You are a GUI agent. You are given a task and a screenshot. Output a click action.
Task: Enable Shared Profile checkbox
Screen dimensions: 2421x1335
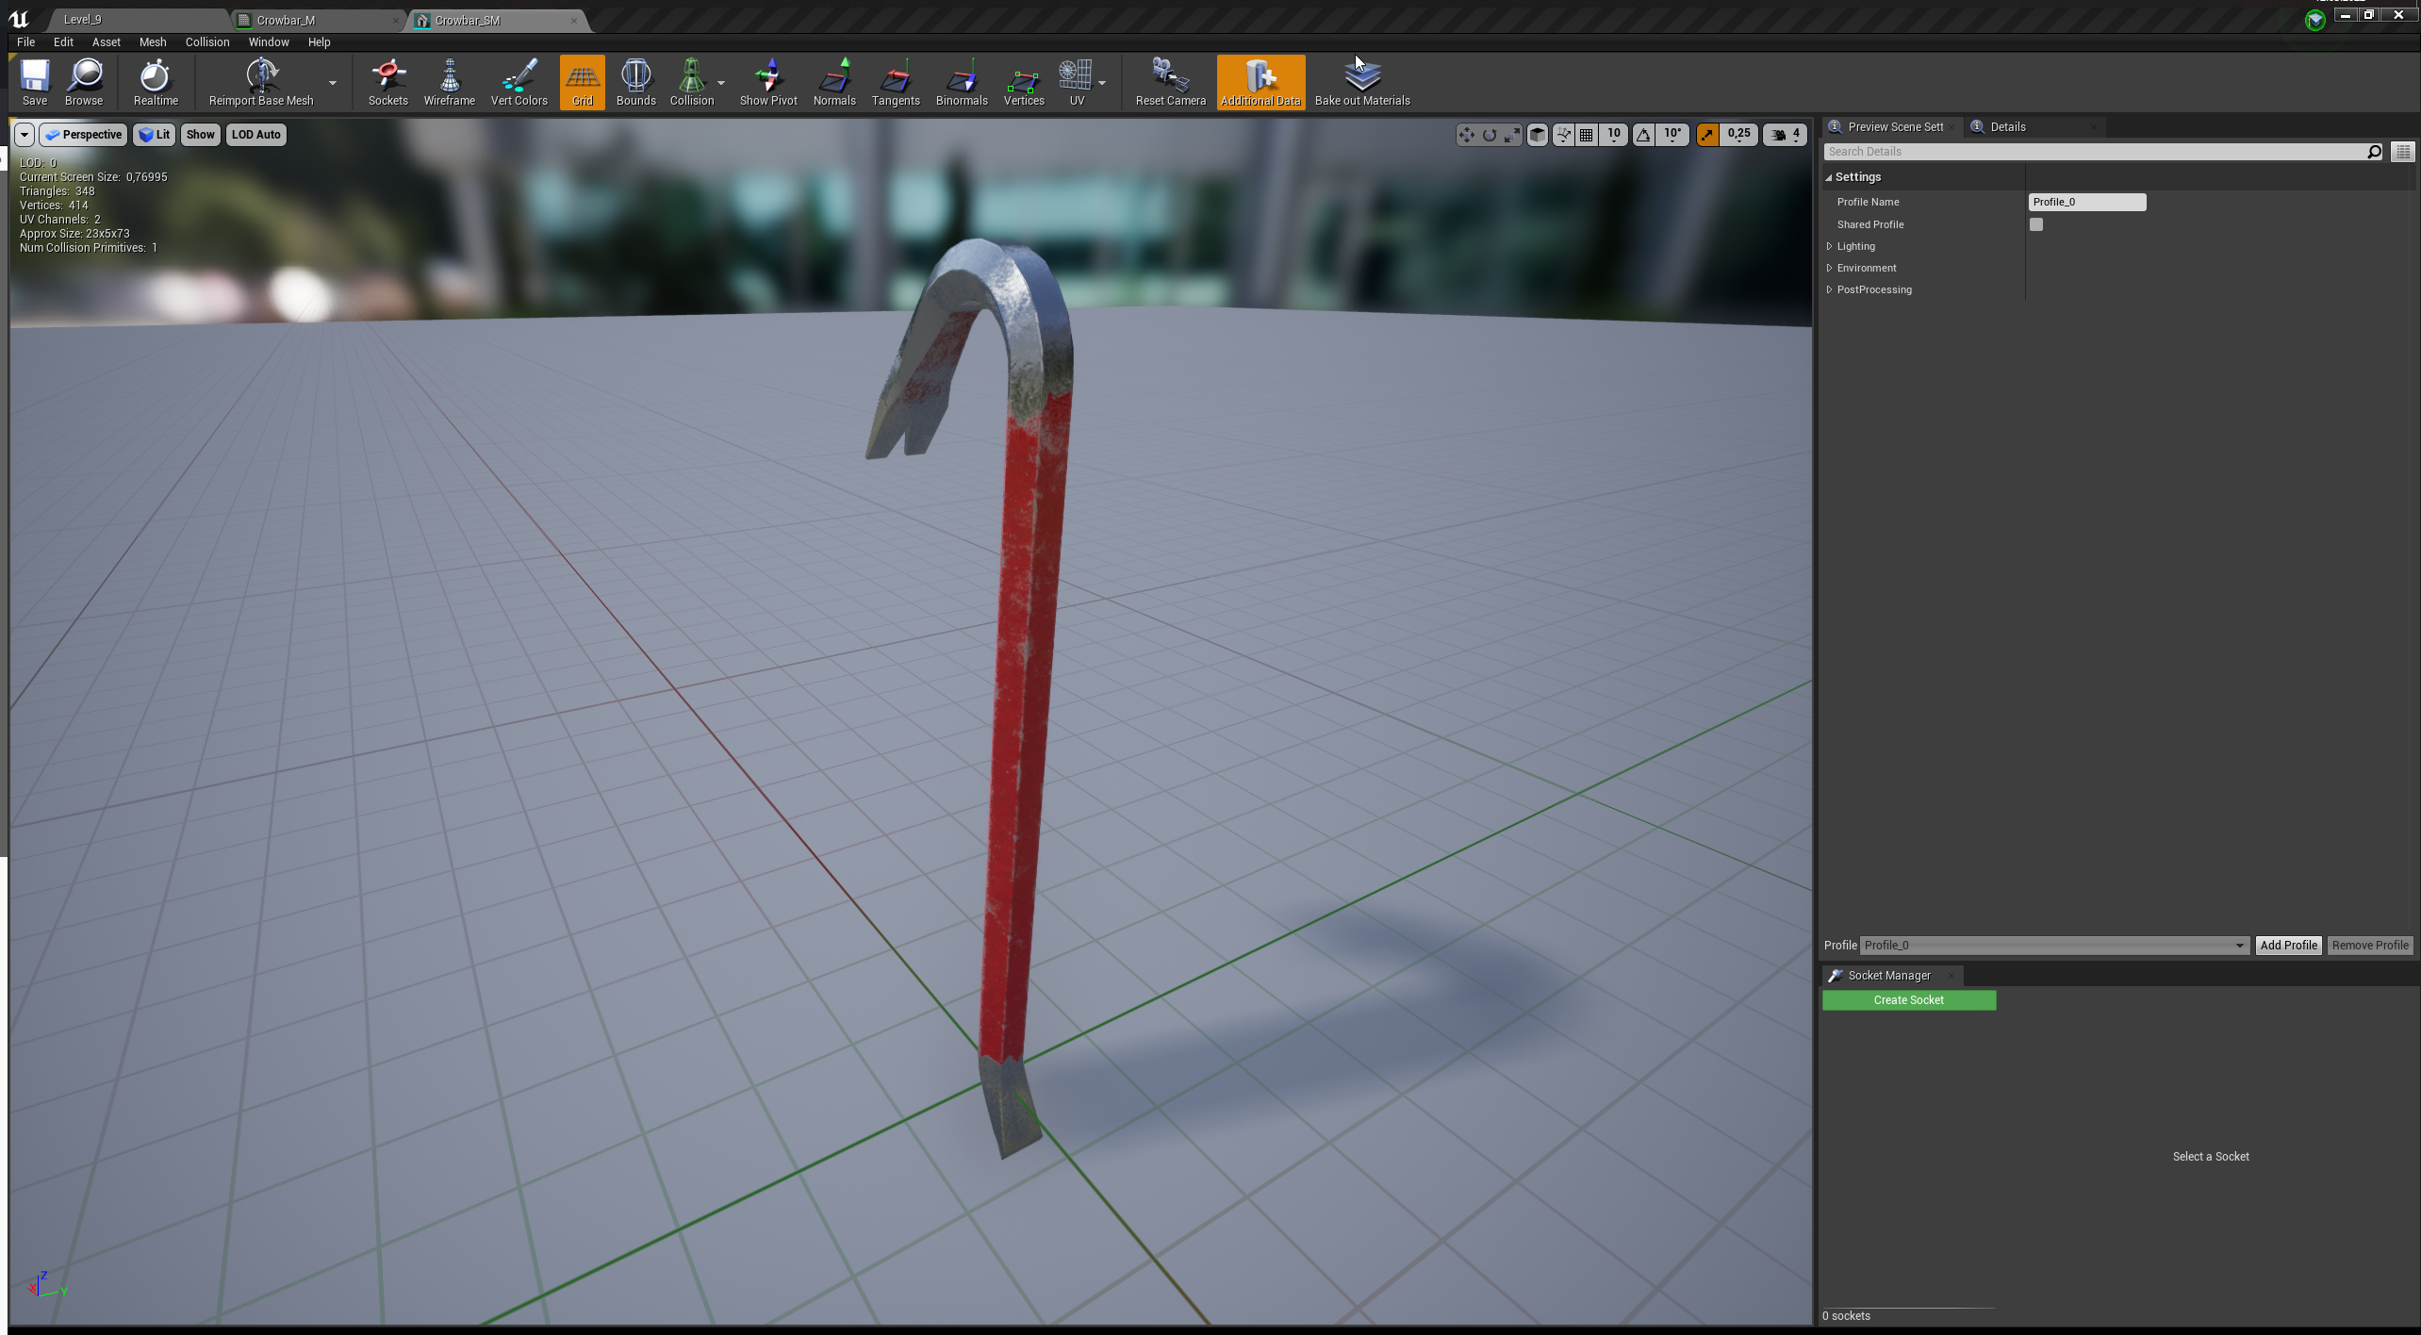2036,224
